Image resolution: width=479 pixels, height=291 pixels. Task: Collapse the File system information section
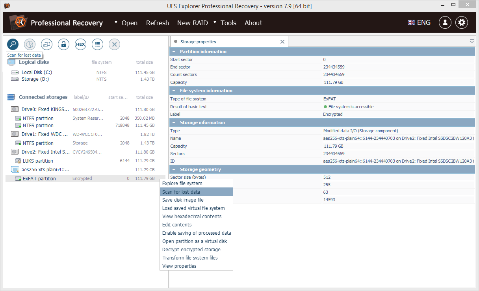coord(174,91)
